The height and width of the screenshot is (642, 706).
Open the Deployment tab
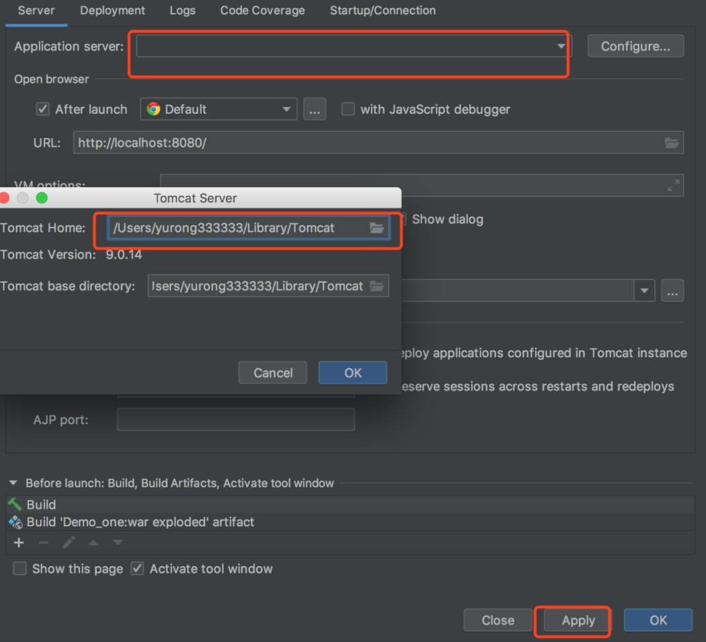coord(112,10)
